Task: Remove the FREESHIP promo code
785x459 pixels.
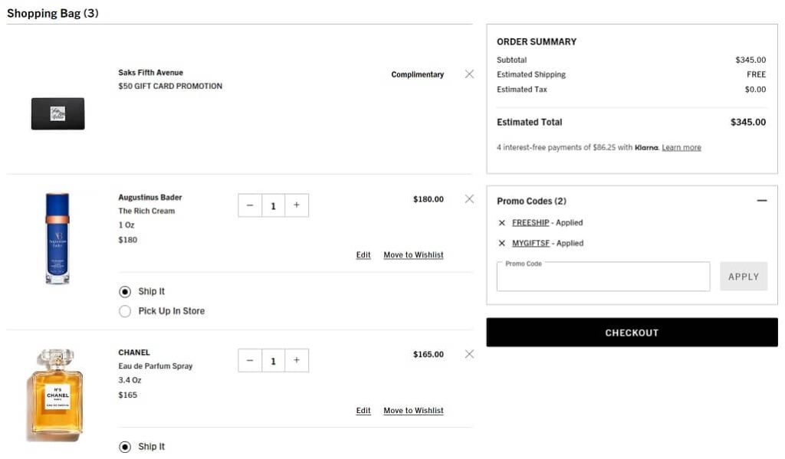Action: (502, 223)
